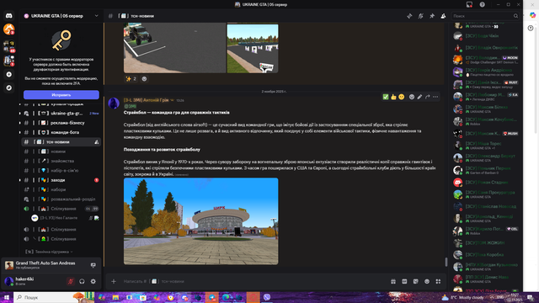This screenshot has height=303, width=539.
Task: Open Copilot icon in right sidebar
Action: point(532,15)
